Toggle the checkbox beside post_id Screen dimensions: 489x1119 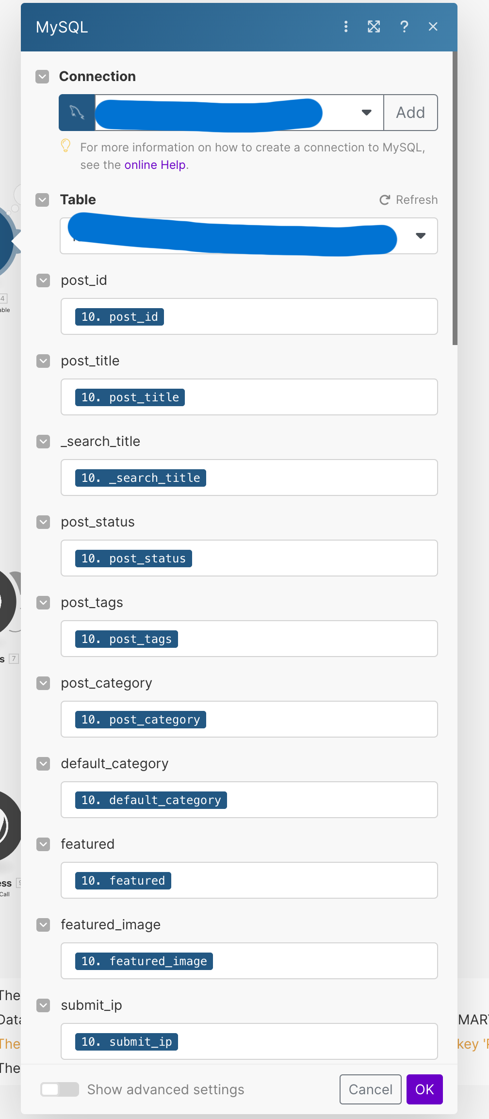point(44,280)
